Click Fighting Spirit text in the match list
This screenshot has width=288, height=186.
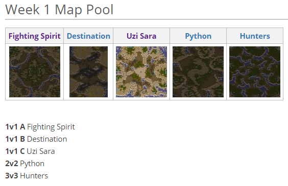[51, 127]
